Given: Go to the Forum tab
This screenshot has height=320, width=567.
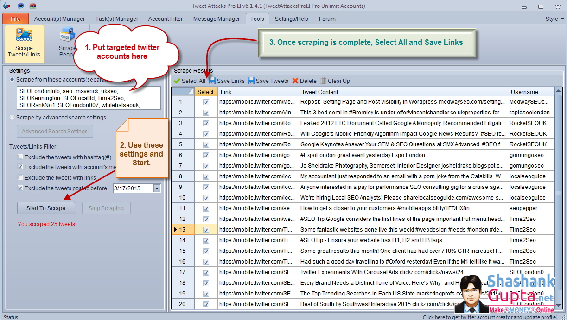Looking at the screenshot, I should (327, 19).
